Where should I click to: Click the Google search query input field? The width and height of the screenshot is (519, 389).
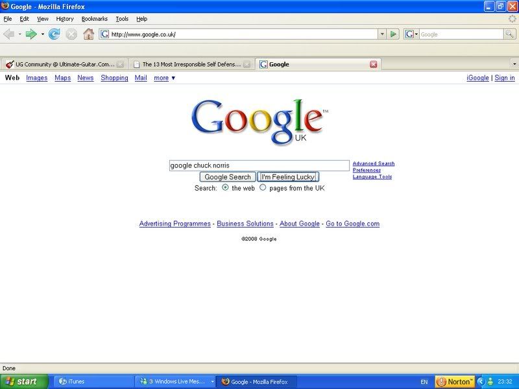[x=259, y=165]
